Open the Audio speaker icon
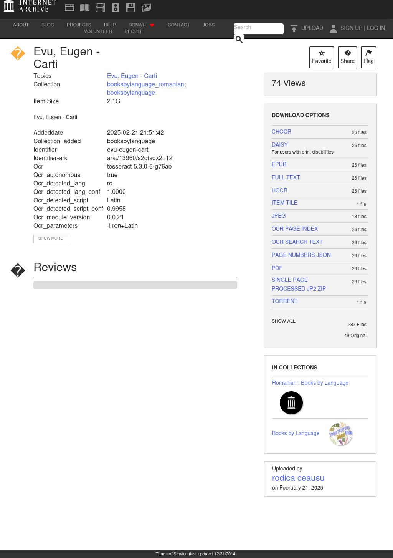The width and height of the screenshot is (393, 558). coord(116,8)
